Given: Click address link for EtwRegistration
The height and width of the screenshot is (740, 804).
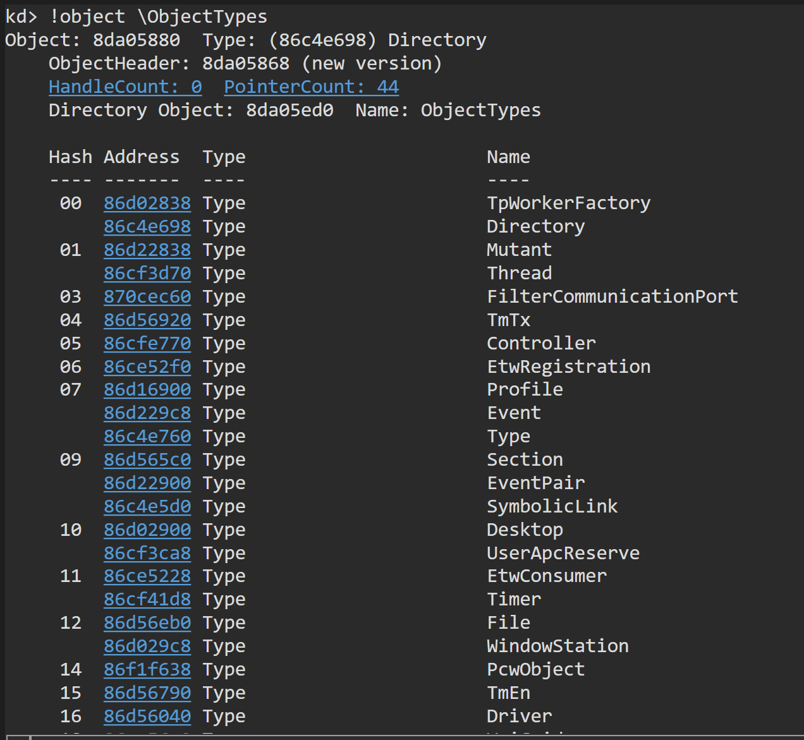Looking at the screenshot, I should click(147, 367).
